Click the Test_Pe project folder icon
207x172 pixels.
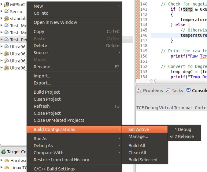click(7, 39)
